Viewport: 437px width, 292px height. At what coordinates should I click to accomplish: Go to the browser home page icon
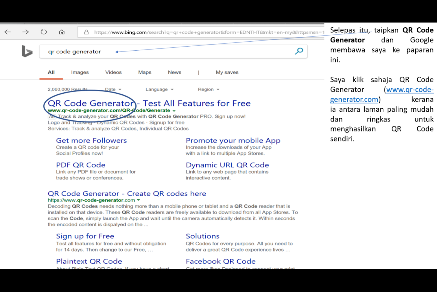click(x=62, y=32)
